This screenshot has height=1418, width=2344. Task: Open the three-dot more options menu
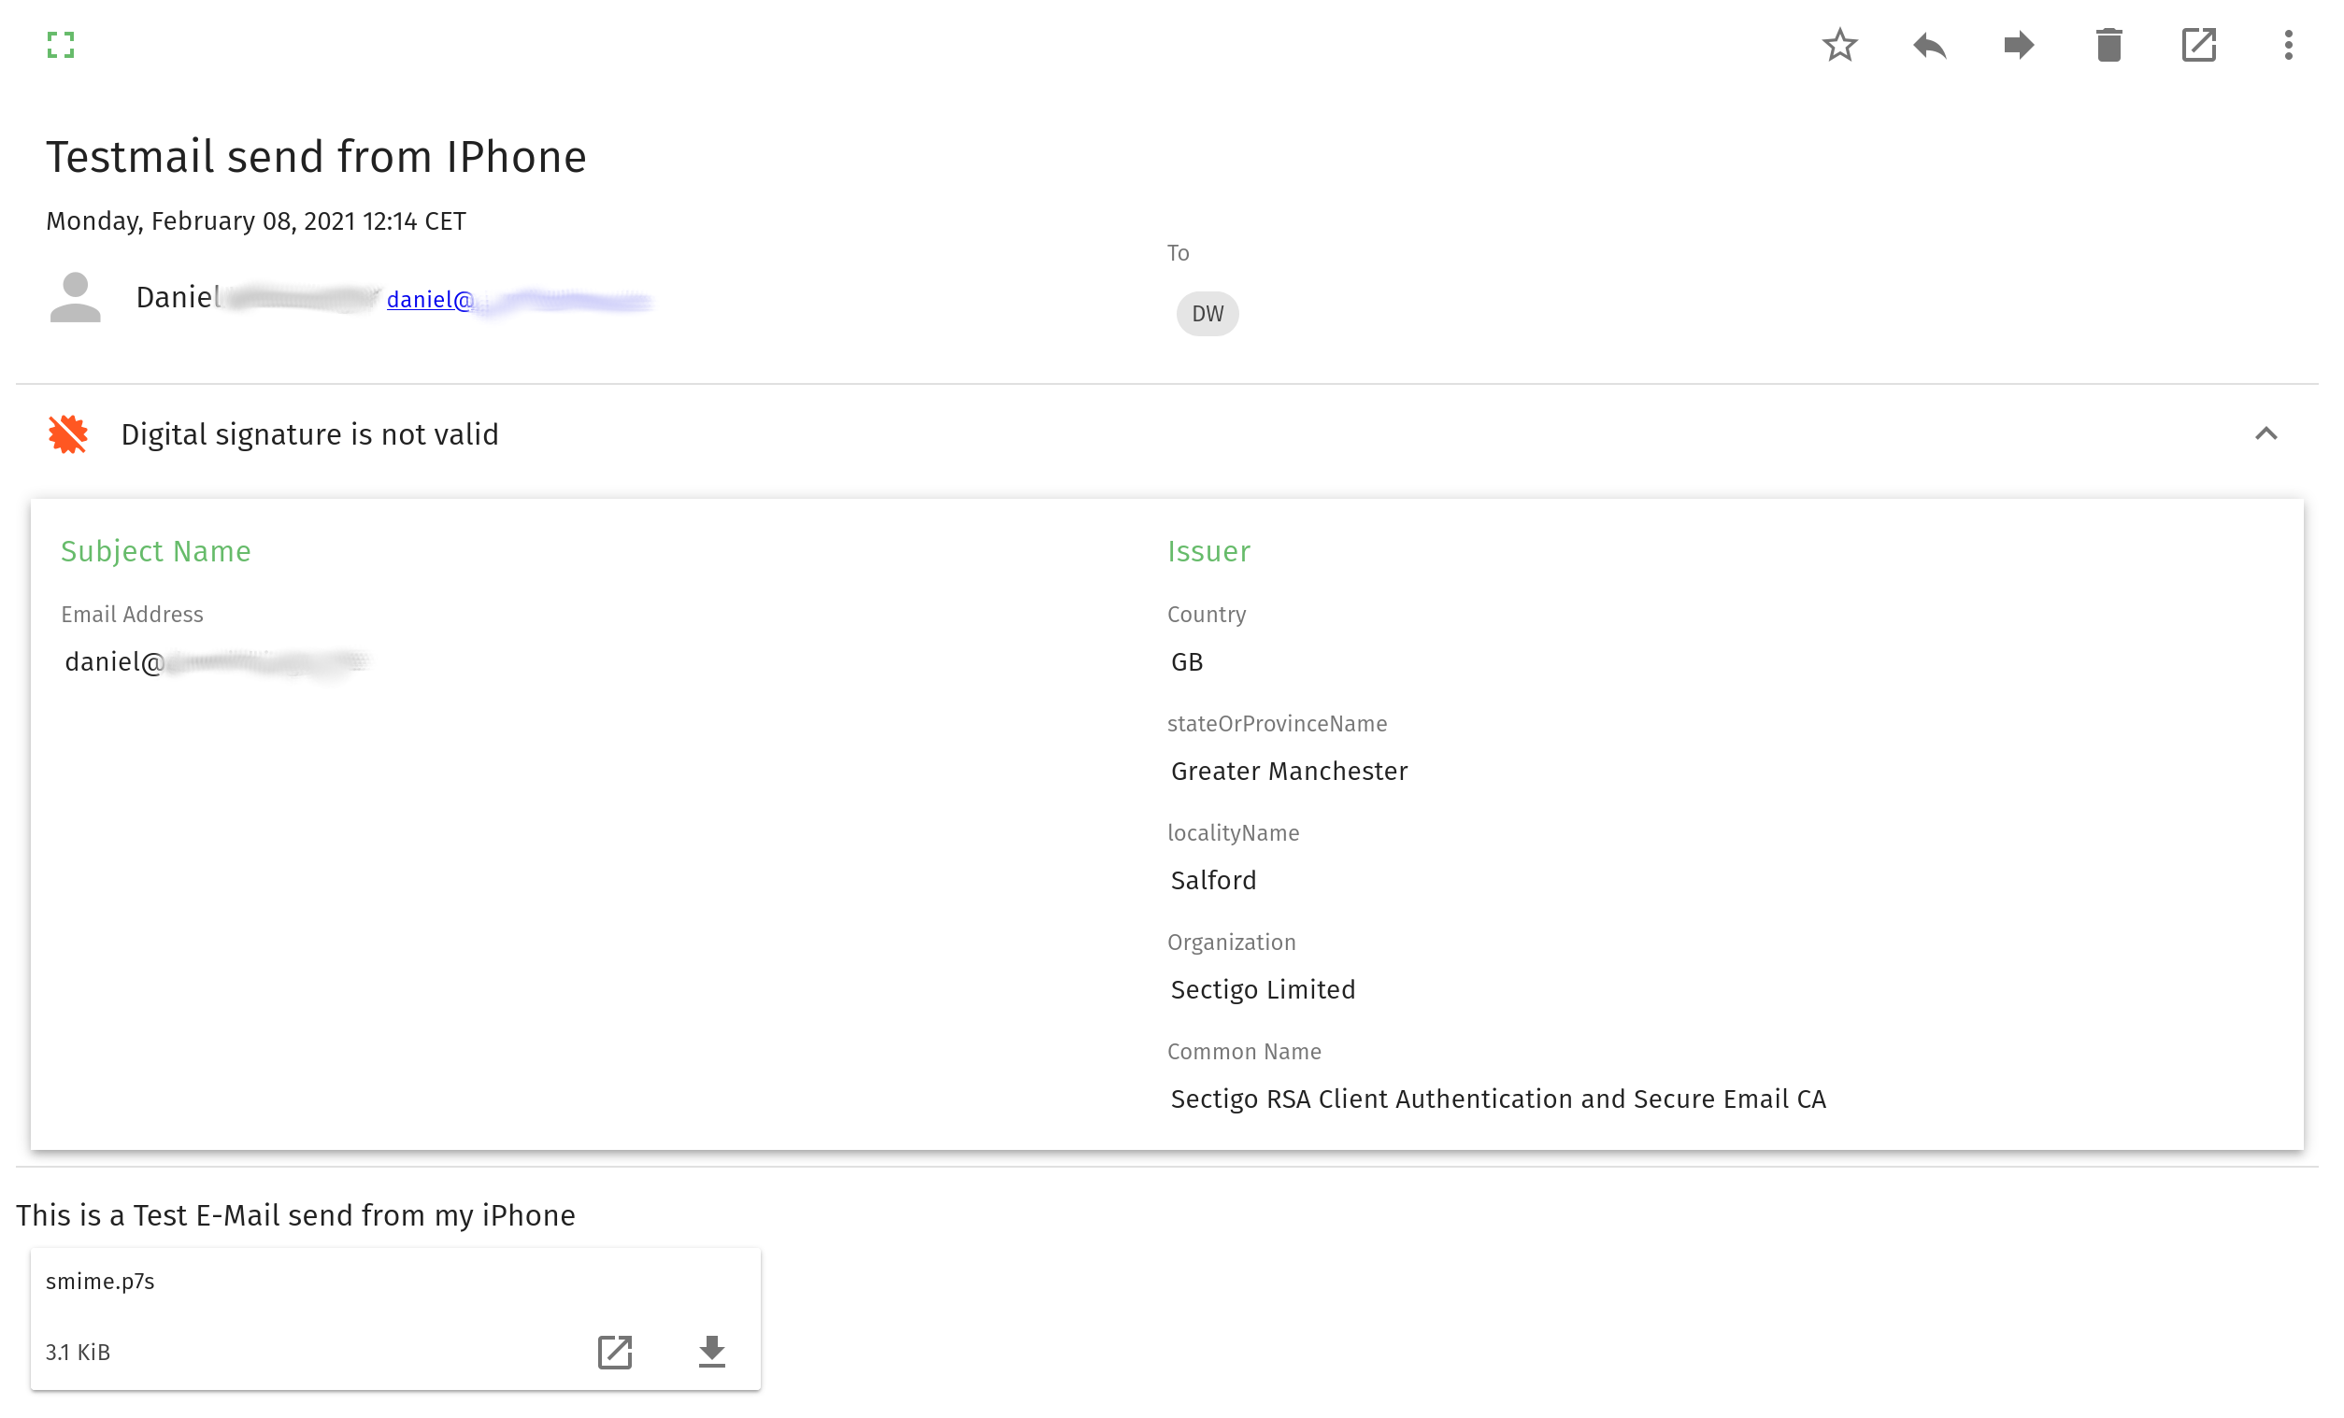coord(2288,45)
